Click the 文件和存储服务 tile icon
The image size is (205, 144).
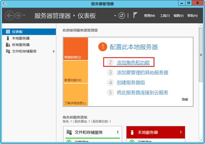tap(69, 132)
